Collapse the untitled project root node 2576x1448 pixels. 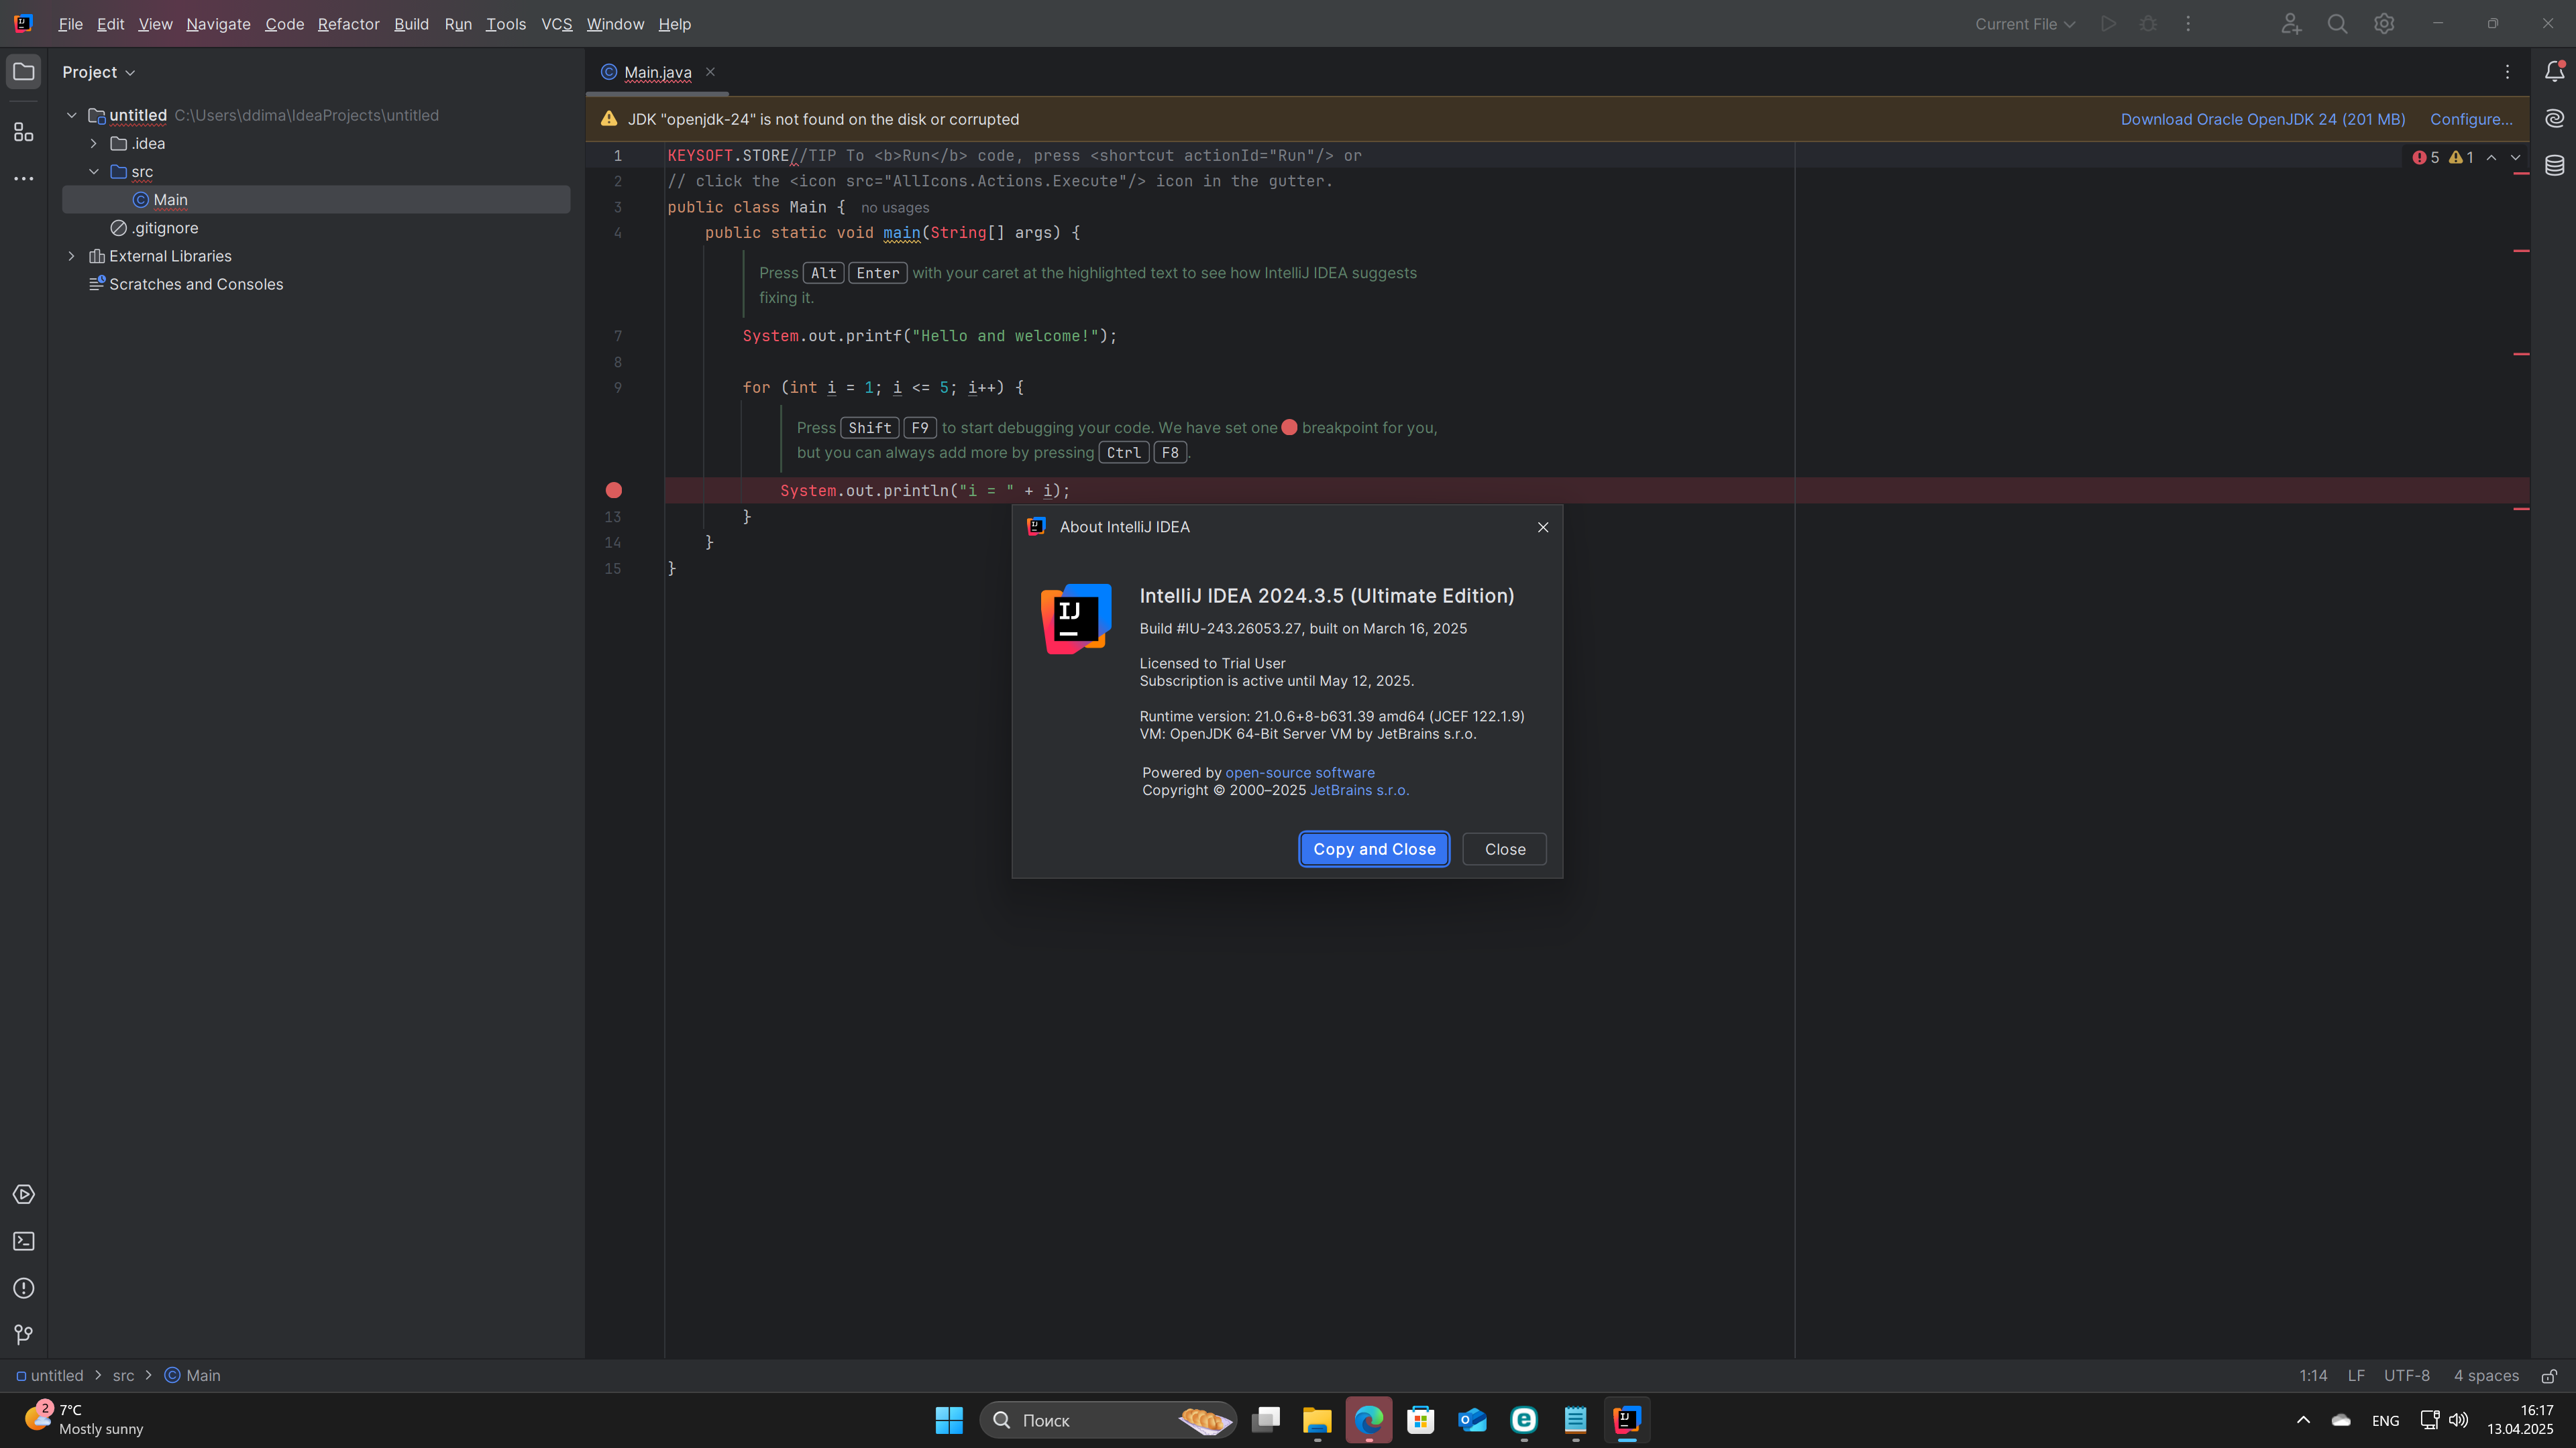[x=72, y=116]
